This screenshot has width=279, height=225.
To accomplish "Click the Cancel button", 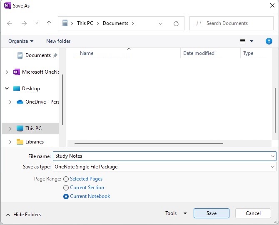I will (x=253, y=213).
